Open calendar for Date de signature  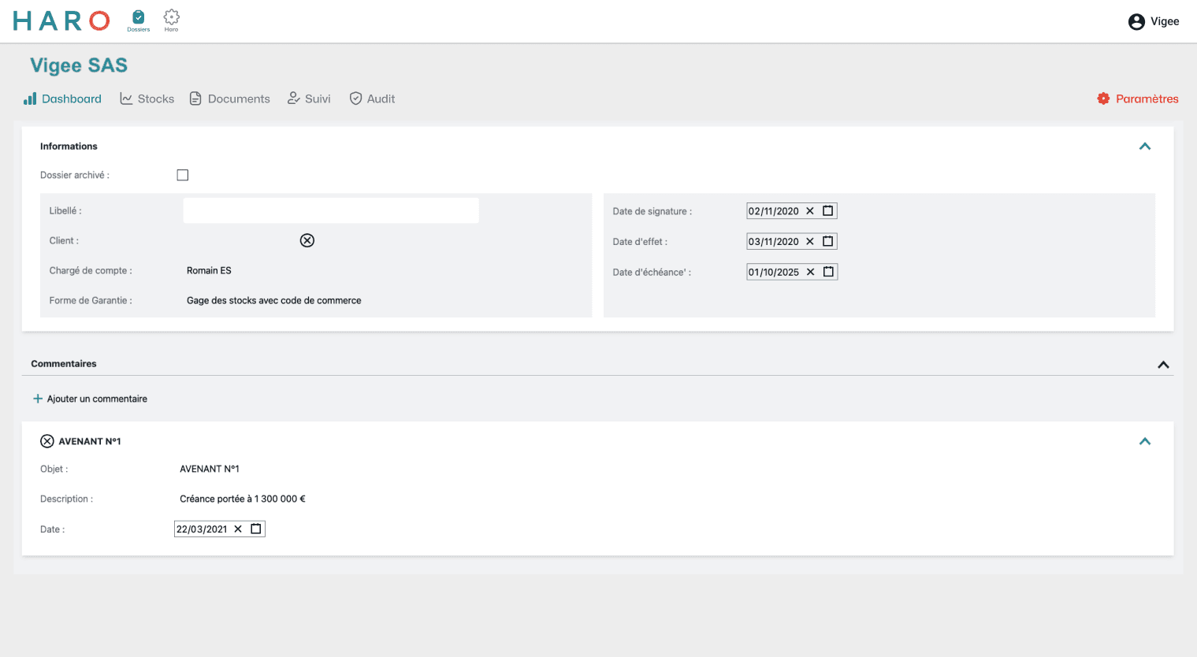coord(827,211)
